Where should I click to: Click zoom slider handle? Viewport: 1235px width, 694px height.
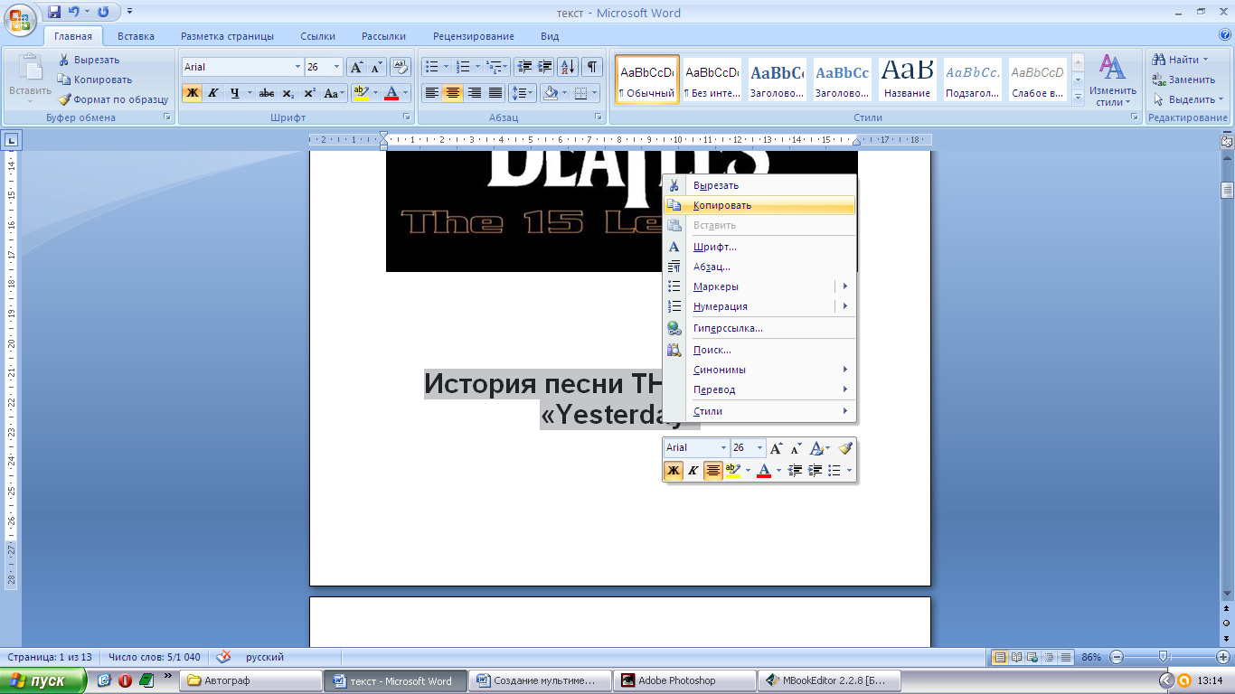pos(1164,657)
